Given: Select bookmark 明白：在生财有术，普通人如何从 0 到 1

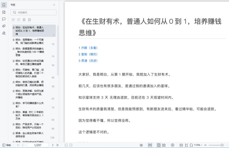Looking at the screenshot, I should 34,31.
